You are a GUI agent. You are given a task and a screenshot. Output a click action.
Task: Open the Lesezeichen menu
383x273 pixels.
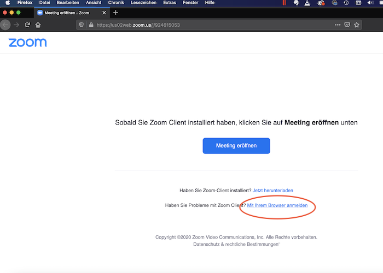pos(143,3)
